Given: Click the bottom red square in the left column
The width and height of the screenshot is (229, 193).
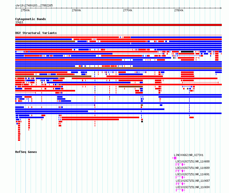Looking at the screenshot, I should pyautogui.click(x=19, y=140).
